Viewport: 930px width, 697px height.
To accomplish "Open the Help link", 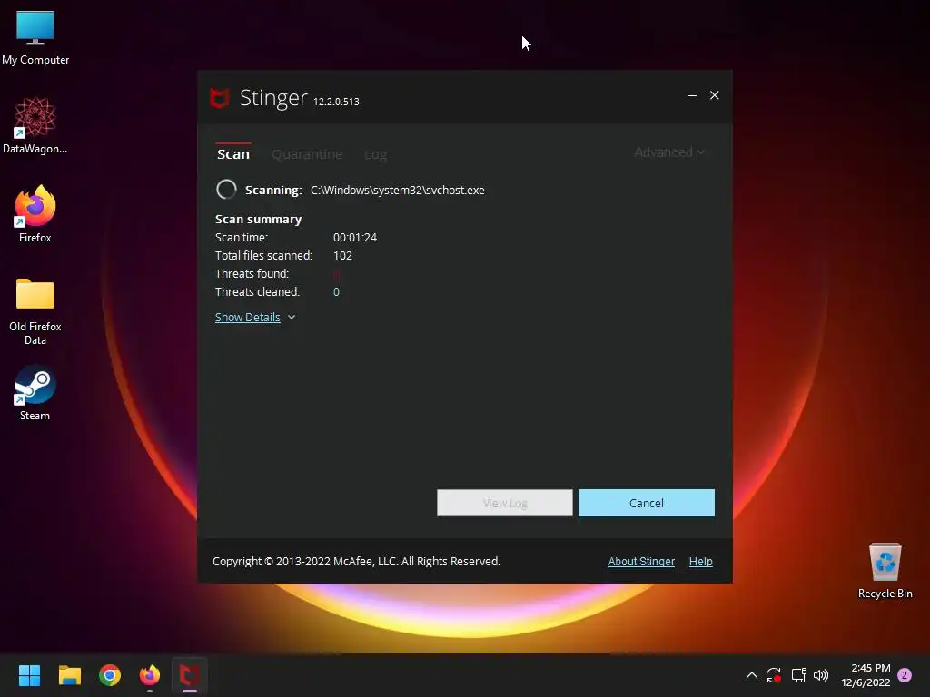I will (x=700, y=561).
